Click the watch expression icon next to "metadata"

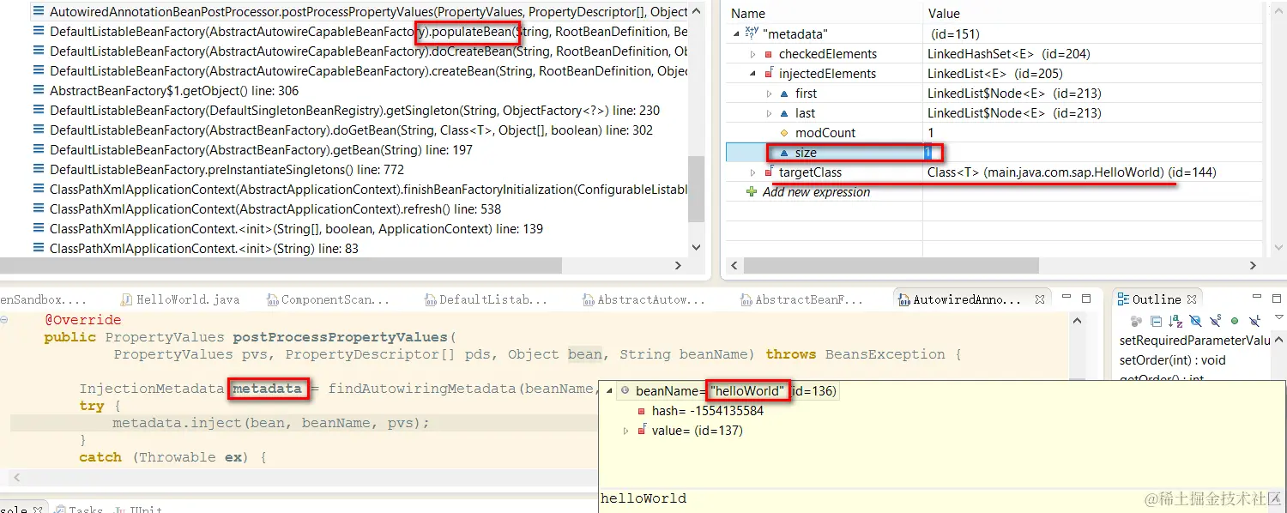coord(752,33)
